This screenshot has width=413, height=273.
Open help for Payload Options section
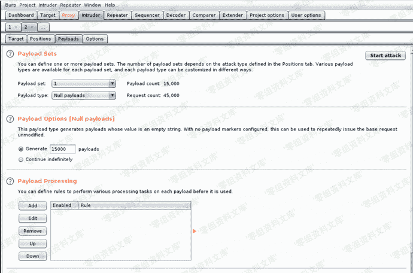click(x=10, y=119)
